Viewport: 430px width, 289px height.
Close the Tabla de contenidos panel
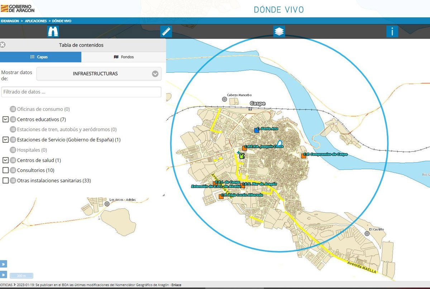(3, 45)
